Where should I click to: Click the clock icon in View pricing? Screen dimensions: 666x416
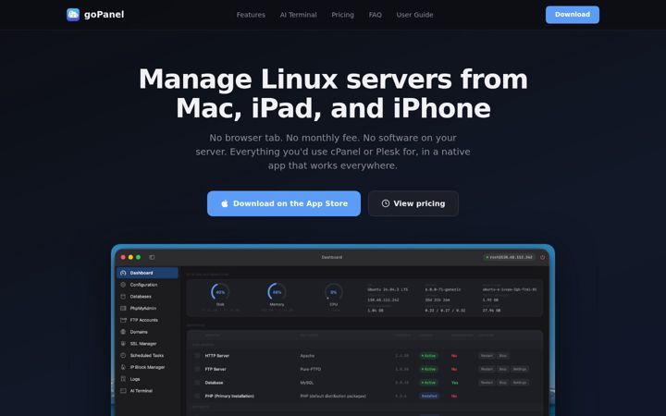(x=385, y=203)
